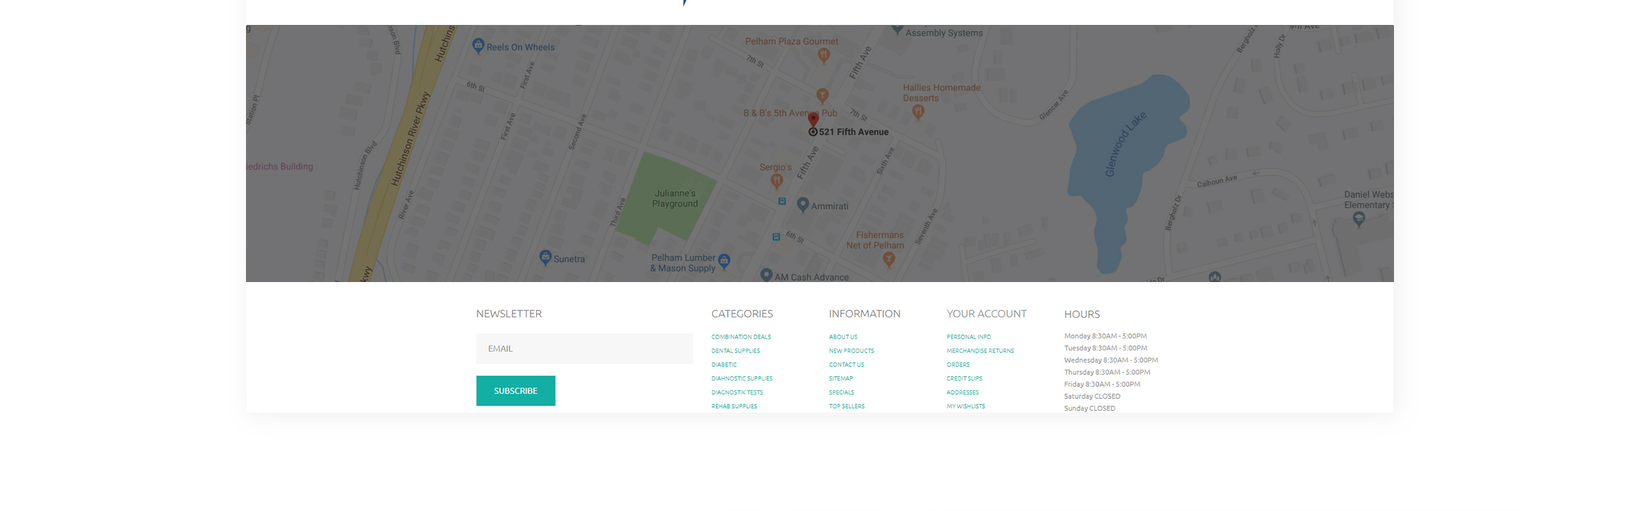The height and width of the screenshot is (511, 1640).
Task: Open the New Products link
Action: (x=851, y=350)
